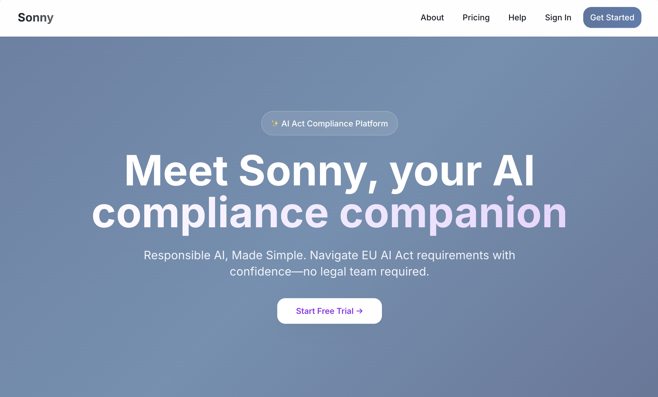Open the Help section
Viewport: 658px width, 397px height.
pyautogui.click(x=517, y=17)
